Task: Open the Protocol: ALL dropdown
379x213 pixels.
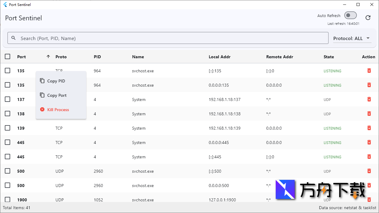Action: 352,38
